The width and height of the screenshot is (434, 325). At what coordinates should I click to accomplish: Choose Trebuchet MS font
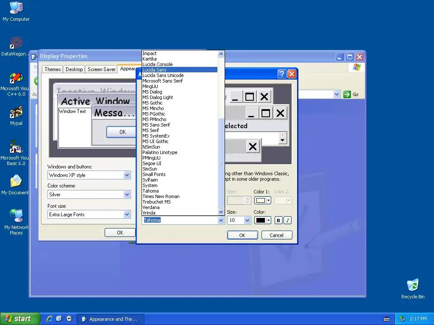(x=180, y=202)
